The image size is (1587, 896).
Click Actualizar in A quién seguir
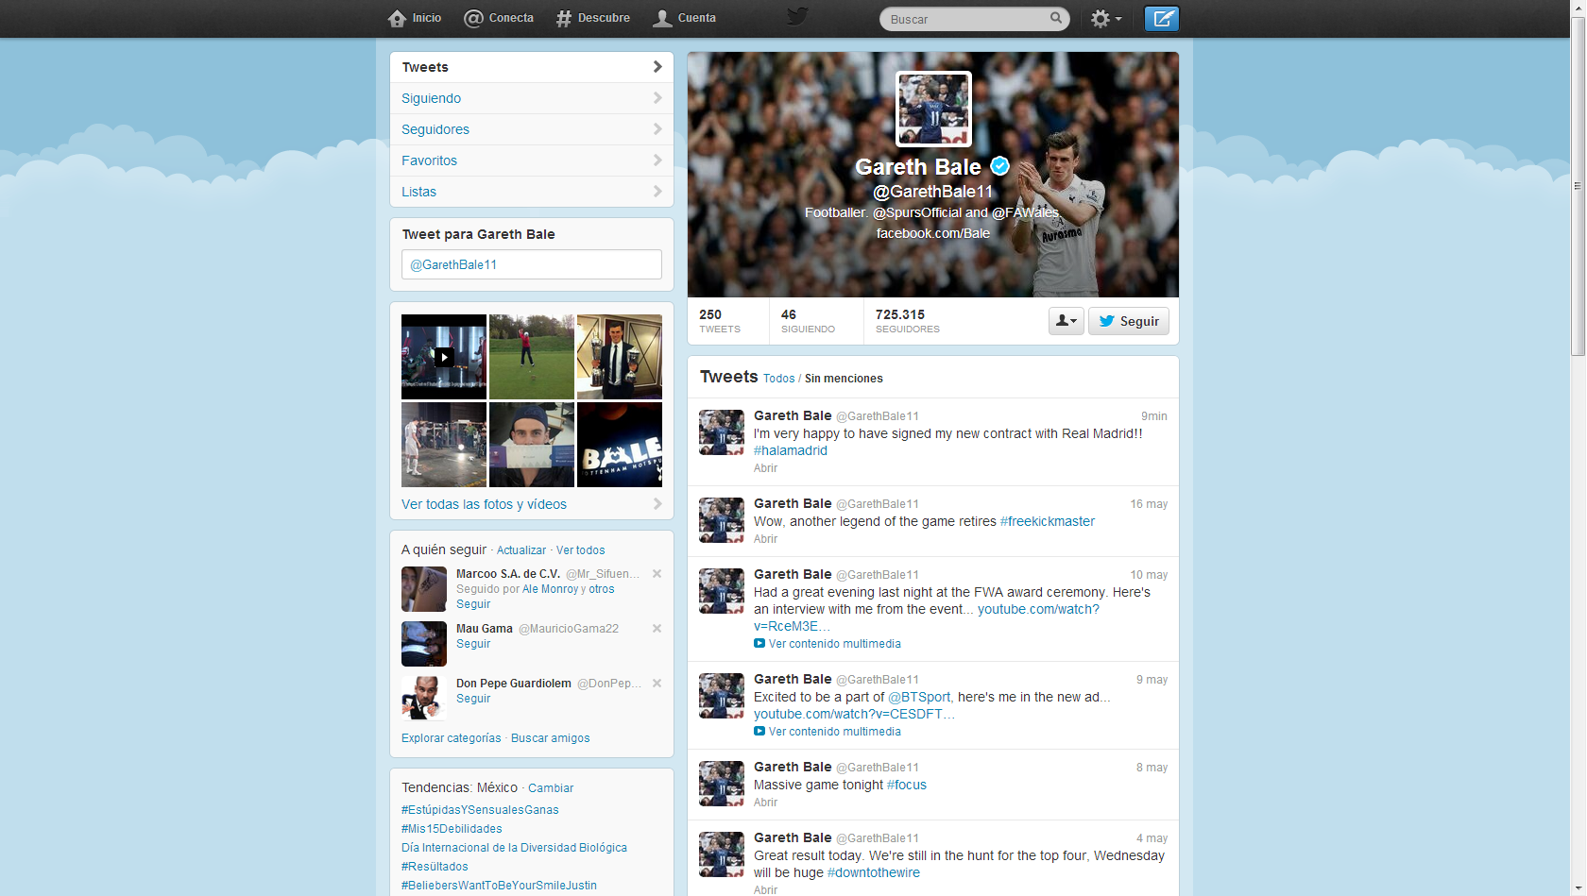click(521, 550)
